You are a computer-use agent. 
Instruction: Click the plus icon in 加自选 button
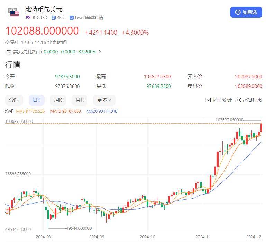[x=238, y=12]
